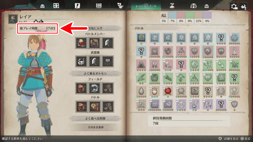Select the barrel medal in the green row
253x142 pixels.
pyautogui.click(x=154, y=77)
